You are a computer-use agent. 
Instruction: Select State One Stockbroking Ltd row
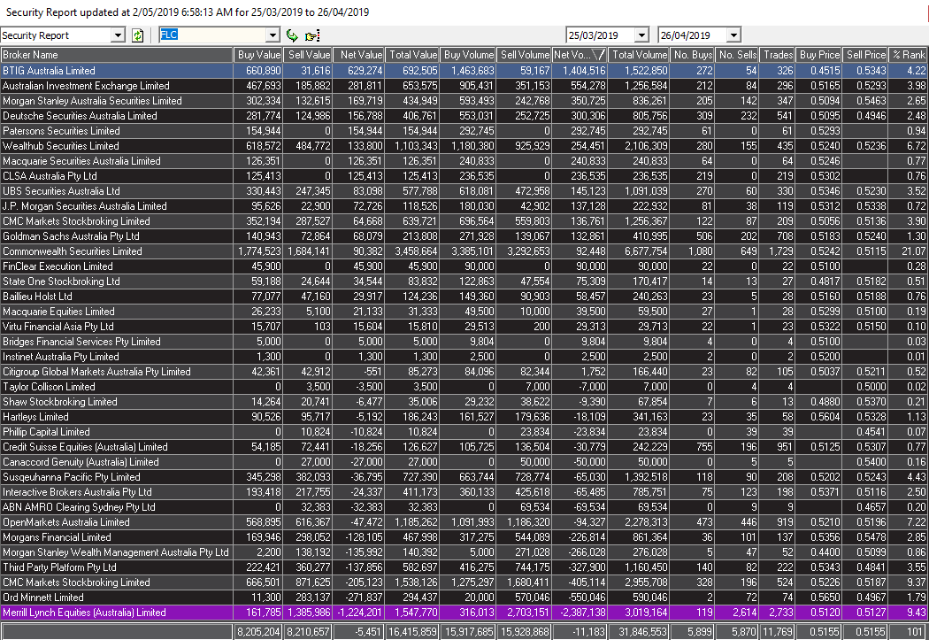pyautogui.click(x=464, y=281)
